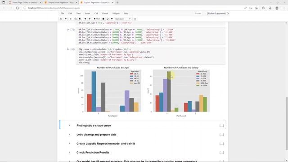This screenshot has width=288, height=162.
Task: Show collapsed cells of 'Create Logistic Regression model'
Action: click(x=222, y=144)
